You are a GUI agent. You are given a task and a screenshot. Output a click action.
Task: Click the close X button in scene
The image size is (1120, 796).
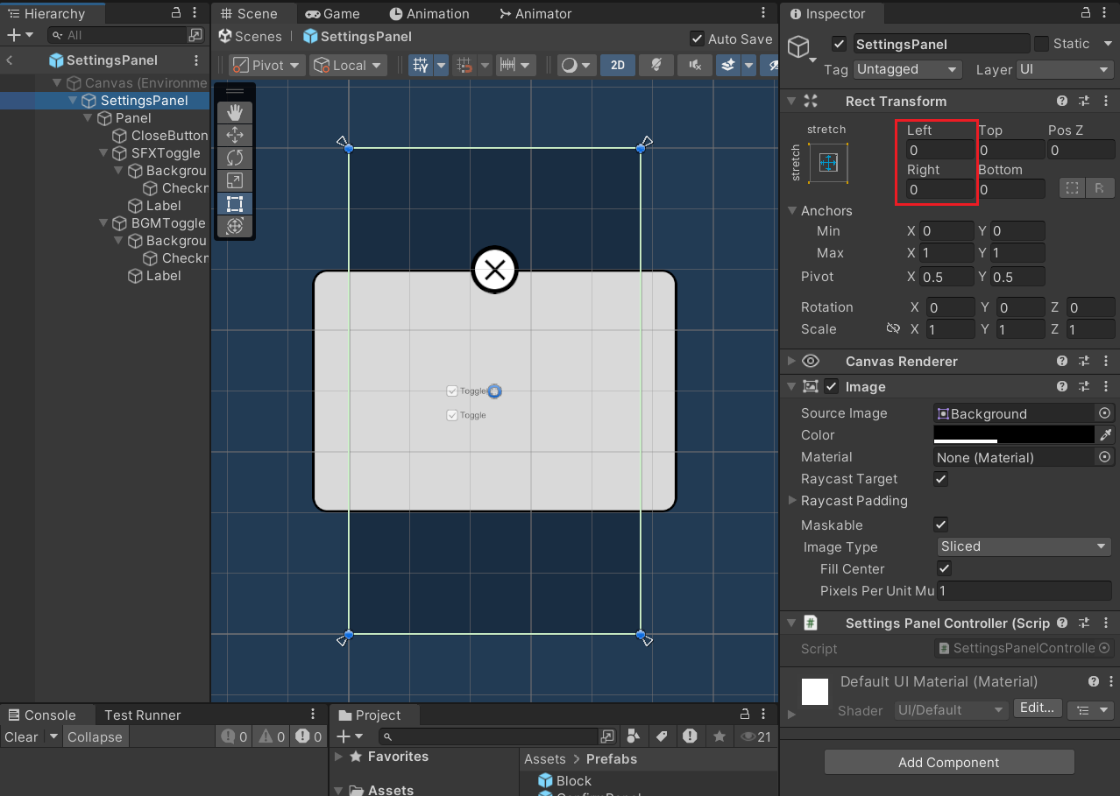tap(495, 270)
